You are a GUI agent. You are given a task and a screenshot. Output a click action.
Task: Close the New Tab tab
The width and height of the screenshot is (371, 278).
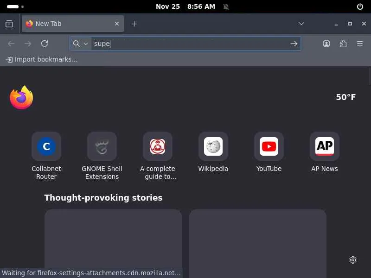pyautogui.click(x=117, y=24)
